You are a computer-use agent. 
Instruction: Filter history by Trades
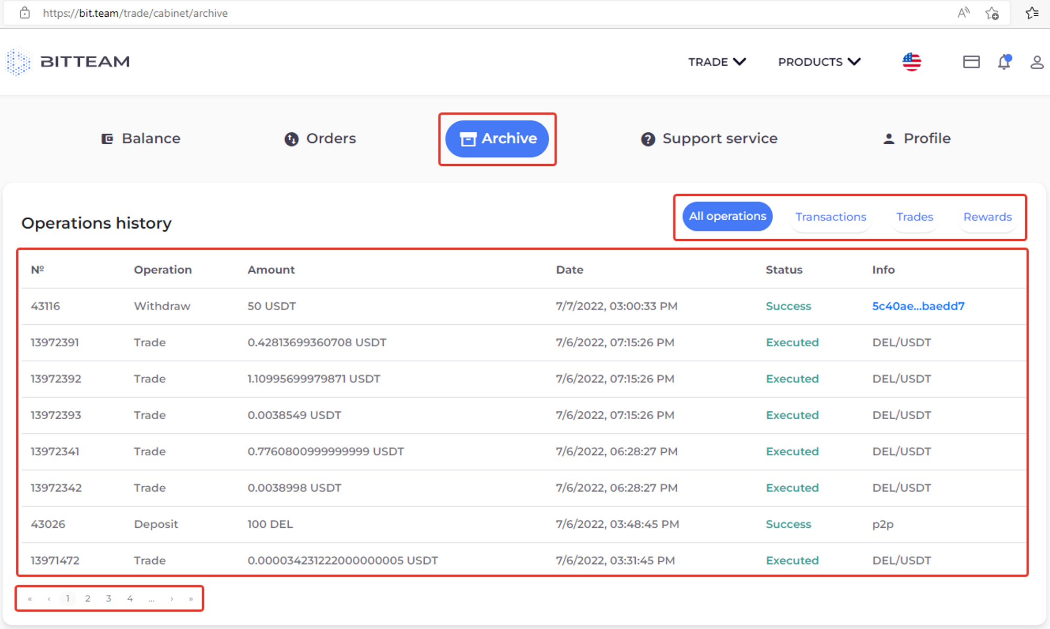pos(915,217)
